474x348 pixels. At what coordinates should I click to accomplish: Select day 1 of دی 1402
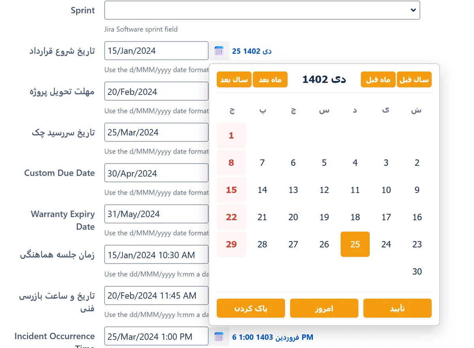[231, 136]
